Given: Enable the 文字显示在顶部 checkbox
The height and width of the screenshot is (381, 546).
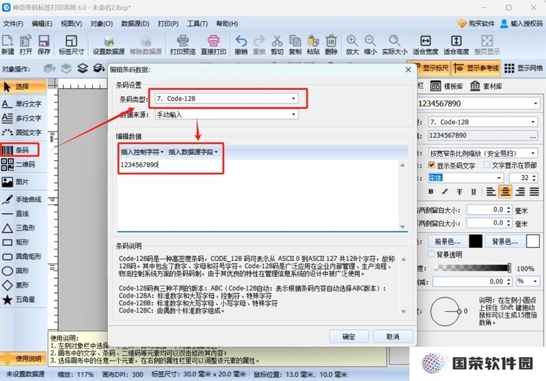Looking at the screenshot, I should tap(487, 165).
